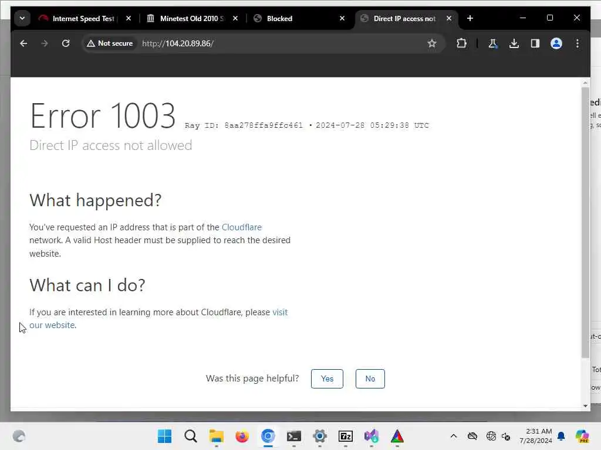Close the Direct IP access tab

tap(449, 18)
